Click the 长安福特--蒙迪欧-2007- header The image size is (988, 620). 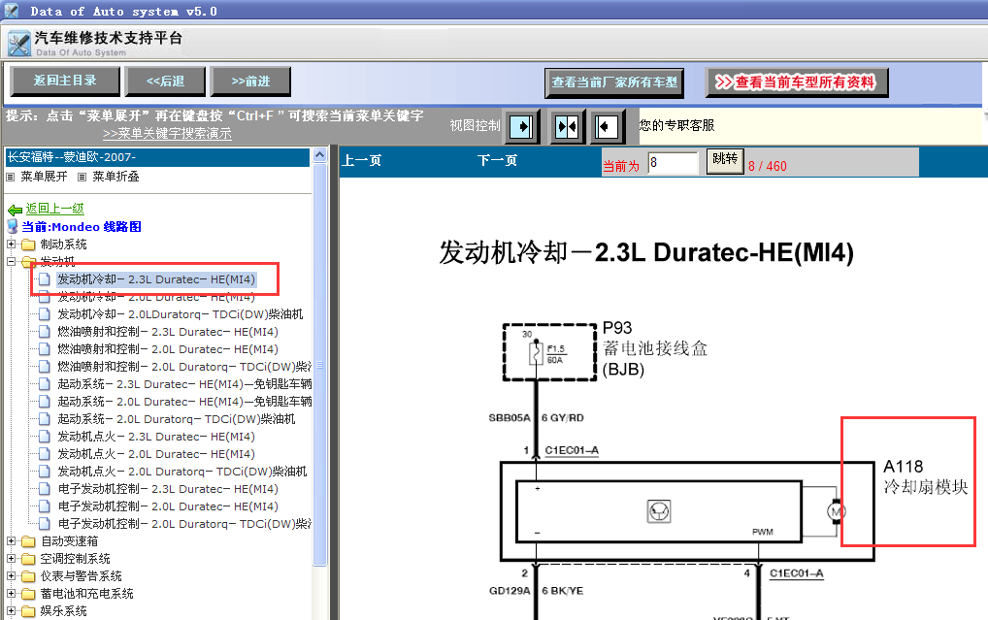tap(157, 157)
